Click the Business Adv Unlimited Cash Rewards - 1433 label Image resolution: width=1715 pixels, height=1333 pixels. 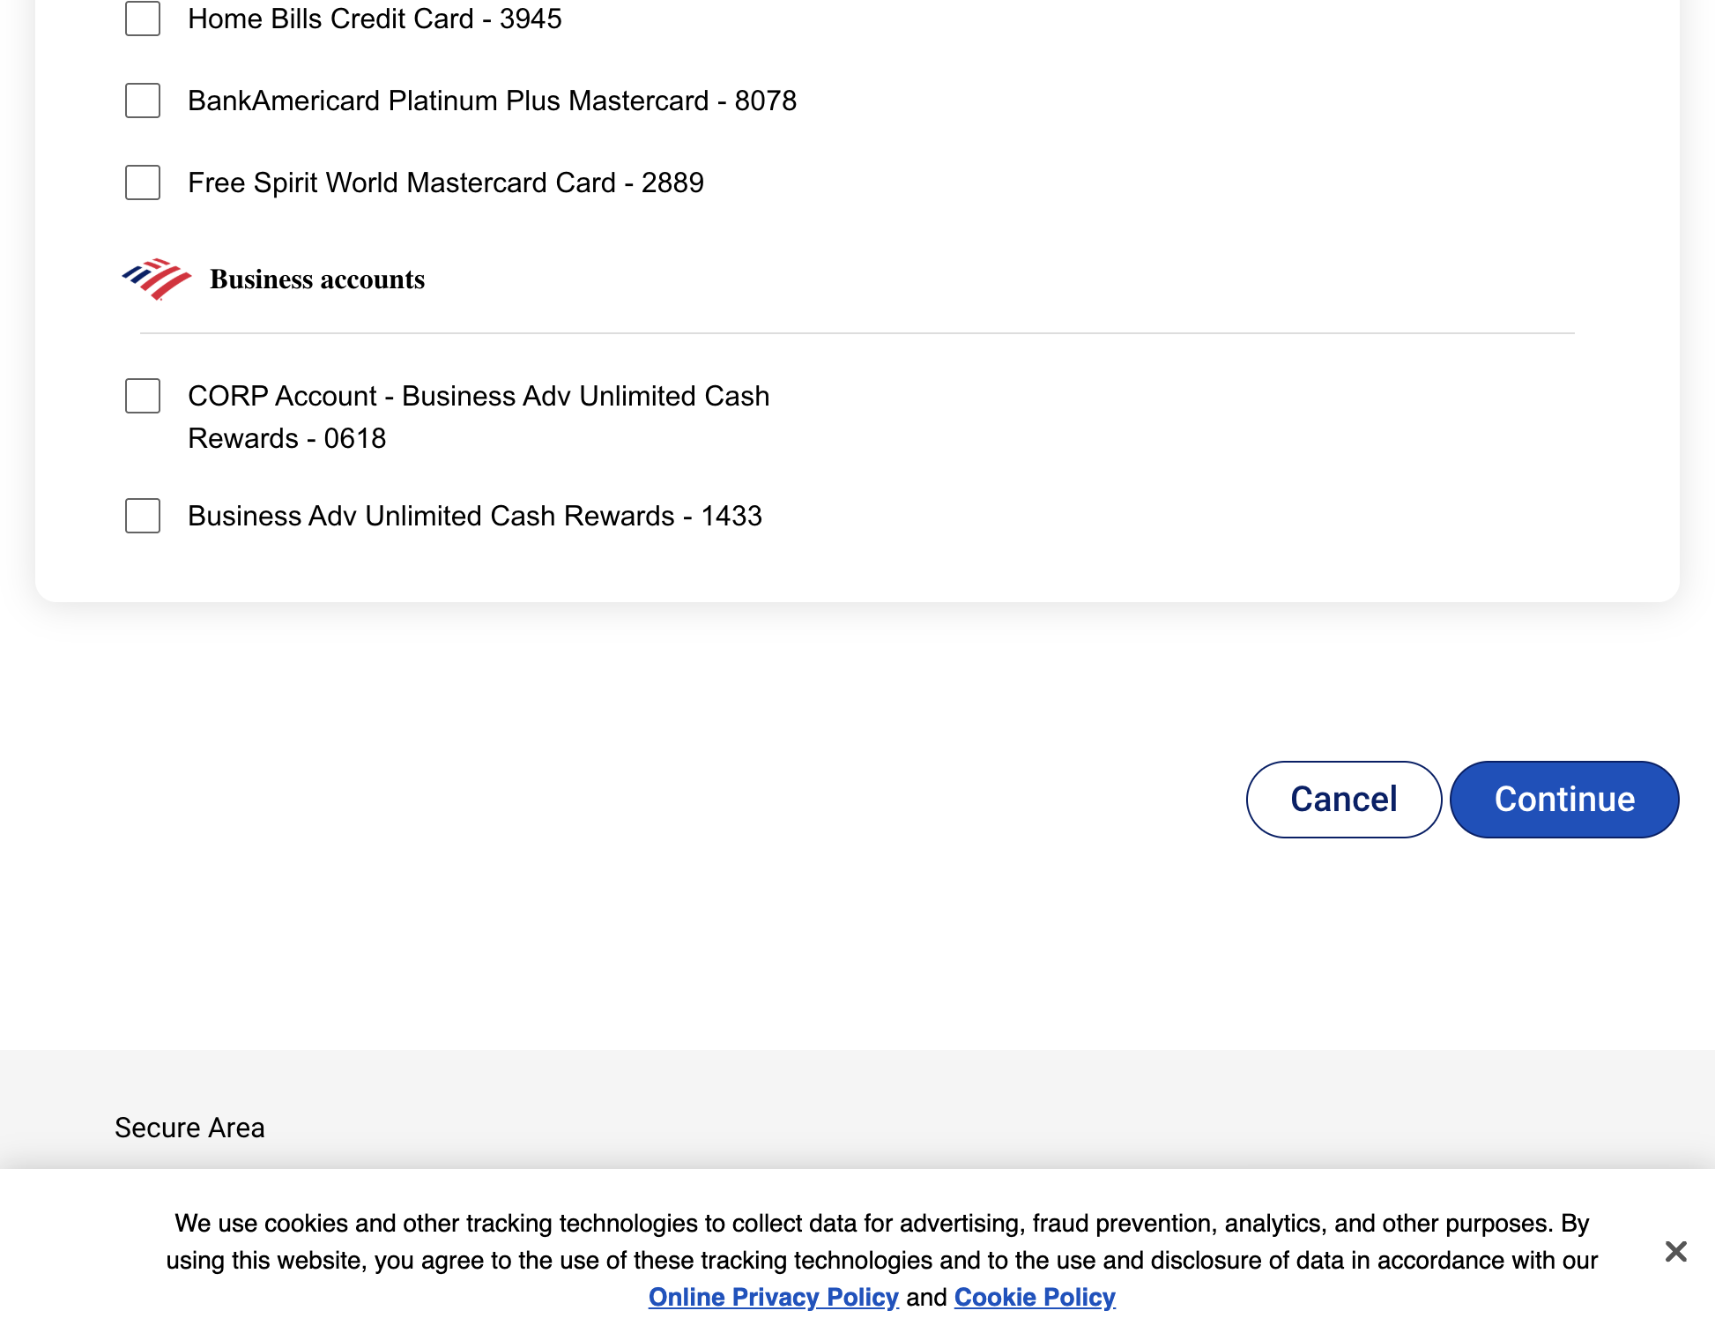[475, 516]
